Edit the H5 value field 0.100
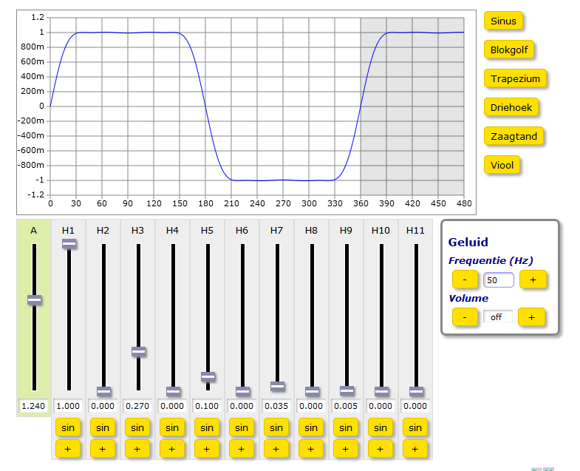Screen dimensions: 580x471 207,406
